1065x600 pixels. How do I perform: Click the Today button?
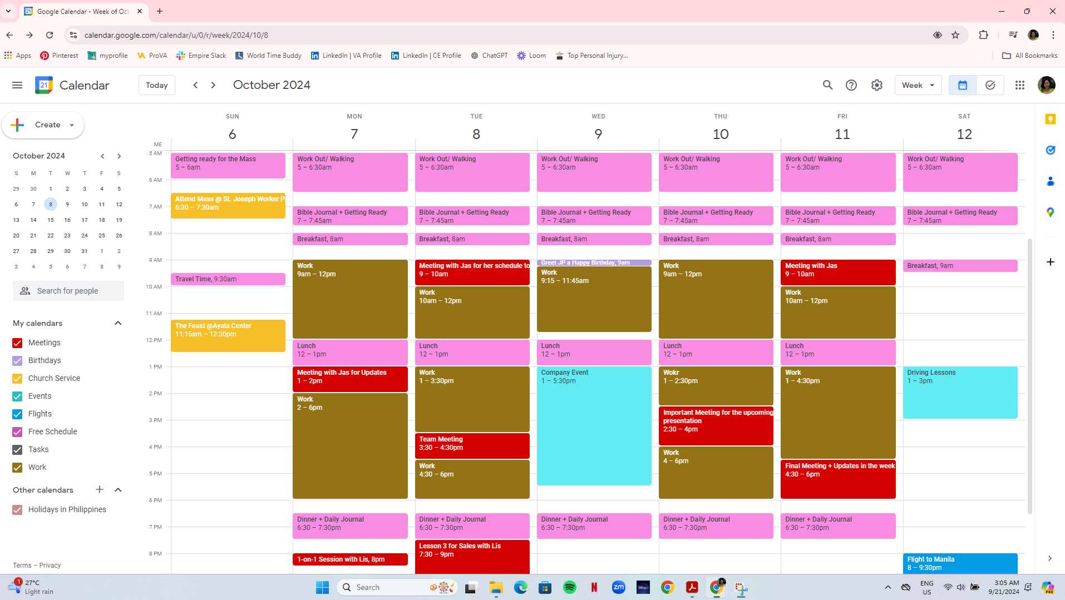point(157,85)
